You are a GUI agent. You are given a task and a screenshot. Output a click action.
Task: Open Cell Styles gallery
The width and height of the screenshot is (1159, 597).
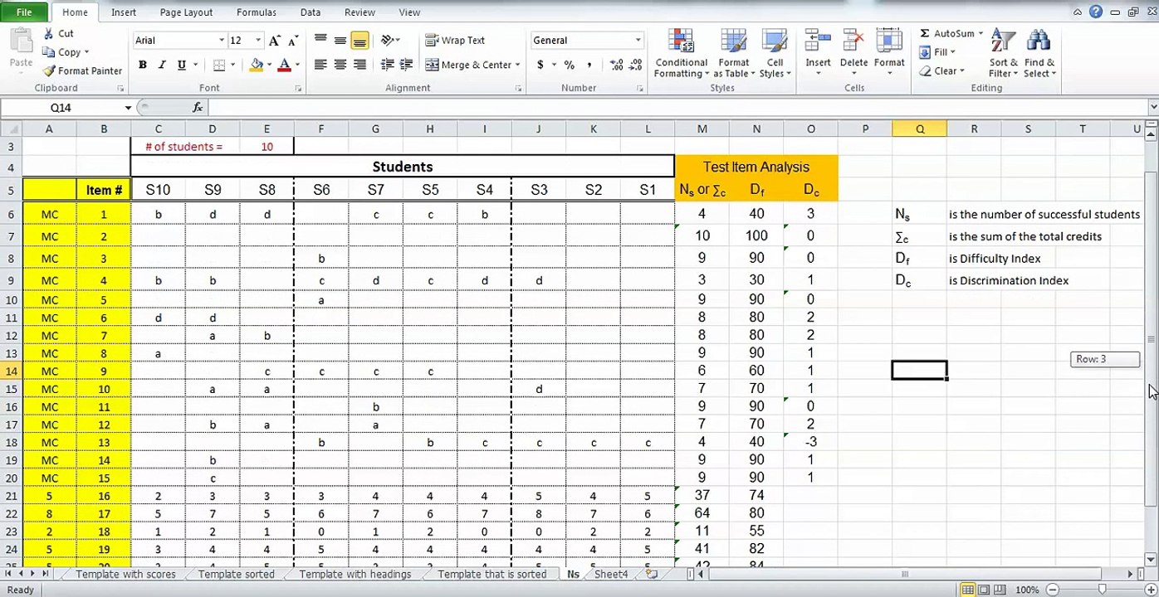pos(775,53)
